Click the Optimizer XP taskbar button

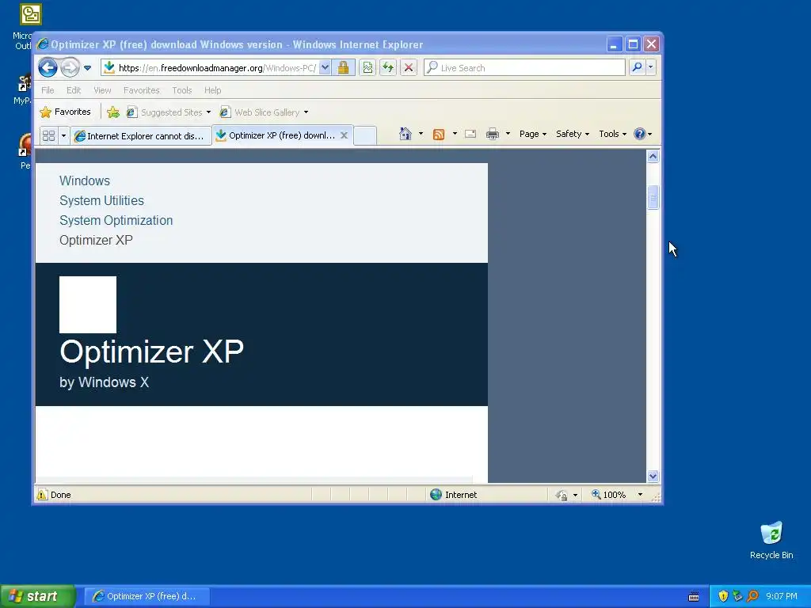point(147,596)
